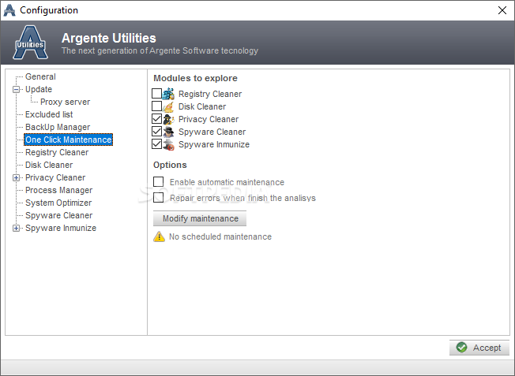515x376 pixels.
Task: Expand the Privacy Cleaner tree node
Action: 16,177
